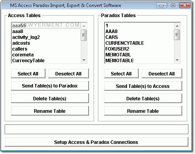Image resolution: width=195 pixels, height=154 pixels.
Task: Select AAA8 in Paradox Tables list
Action: click(x=139, y=31)
